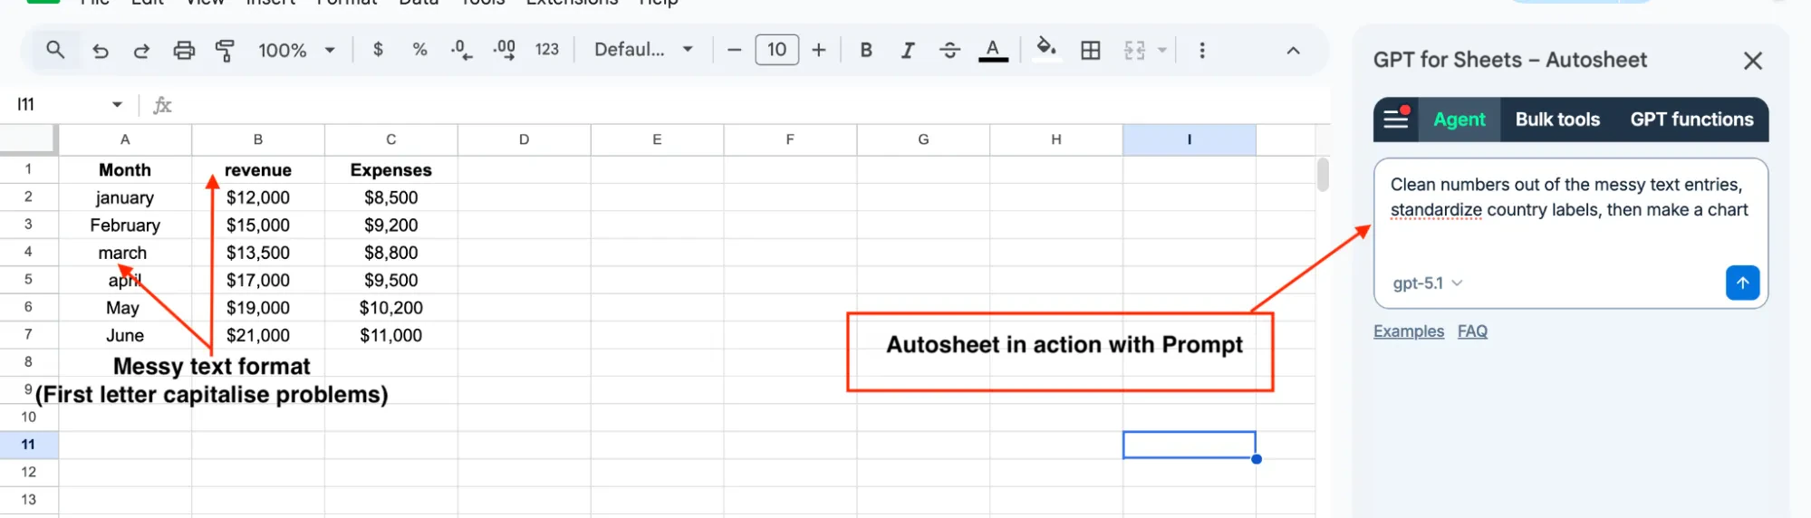This screenshot has width=1811, height=518.
Task: Click the search menus magnifier icon
Action: (x=55, y=50)
